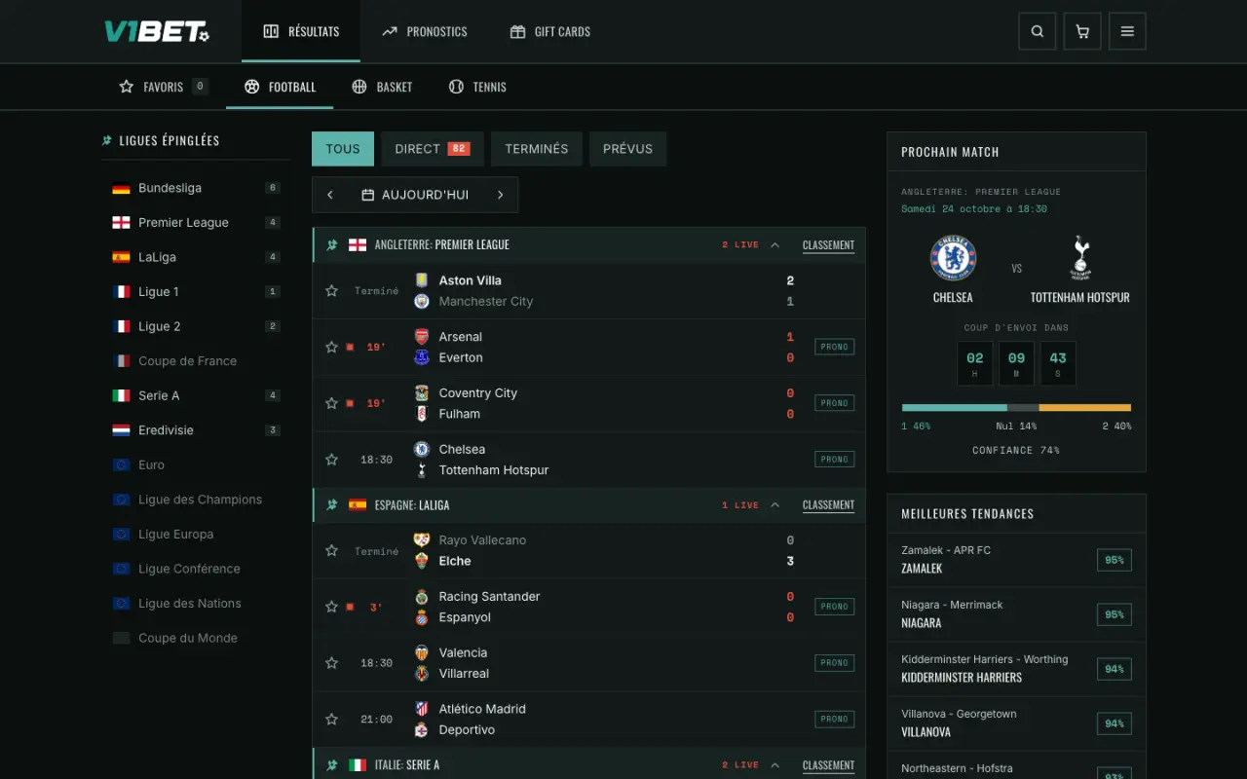Open Prono for Valencia vs Villarreal
1247x779 pixels.
834,663
